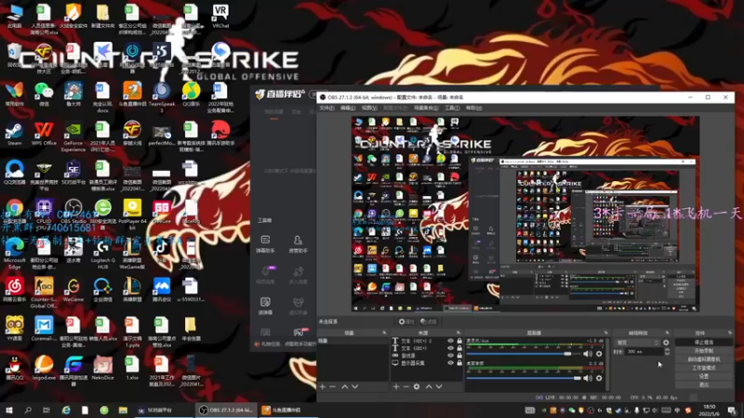This screenshot has height=418, width=744.
Task: Open the 工具(T) menu in OBS
Action: 452,108
